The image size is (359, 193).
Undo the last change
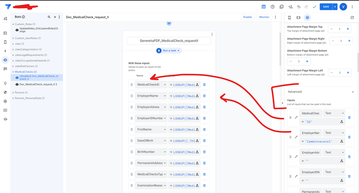(x=299, y=7)
